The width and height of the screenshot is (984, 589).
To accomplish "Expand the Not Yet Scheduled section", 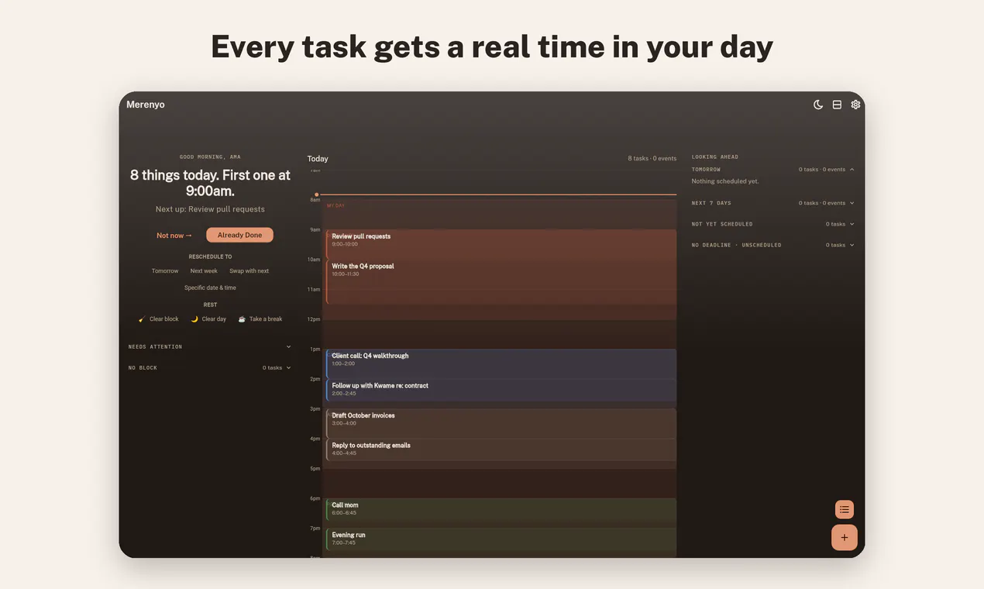I will 773,224.
